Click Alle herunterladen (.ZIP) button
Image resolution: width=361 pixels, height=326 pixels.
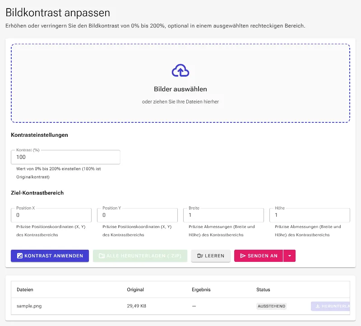pos(140,256)
